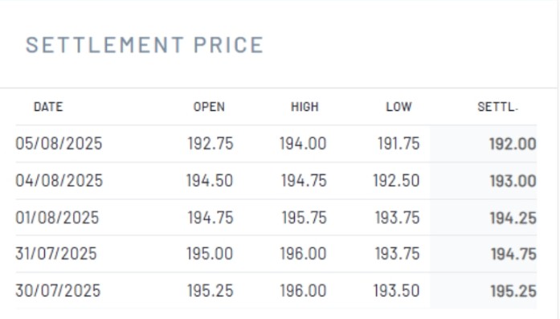
Task: Click the 193.00 settlement price value
Action: [x=513, y=181]
